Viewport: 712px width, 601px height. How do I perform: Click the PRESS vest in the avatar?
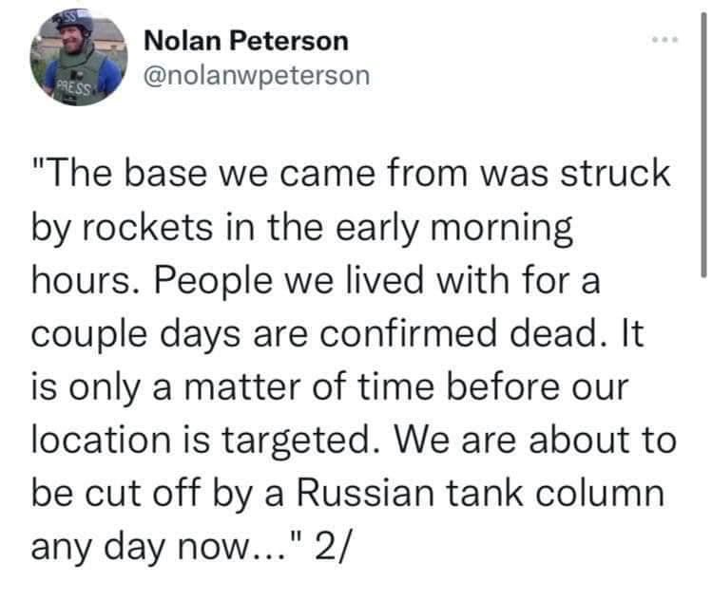coord(79,80)
